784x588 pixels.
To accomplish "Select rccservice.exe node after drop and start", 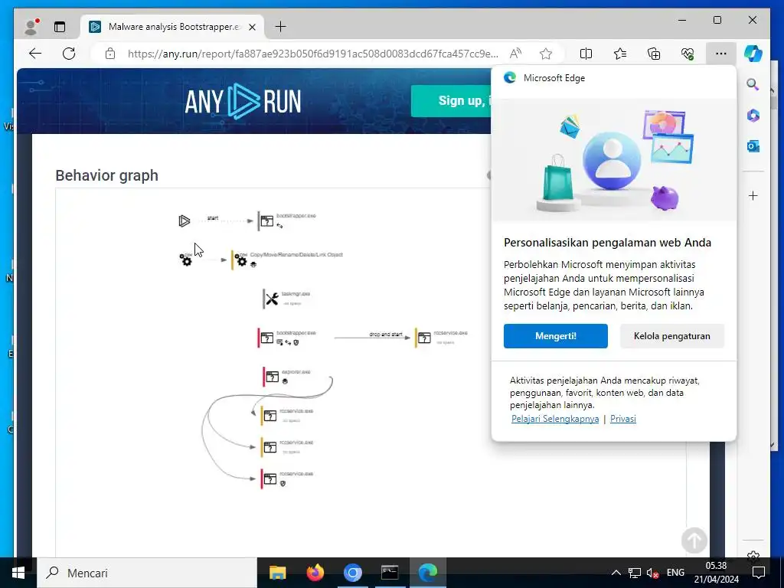I will point(442,338).
